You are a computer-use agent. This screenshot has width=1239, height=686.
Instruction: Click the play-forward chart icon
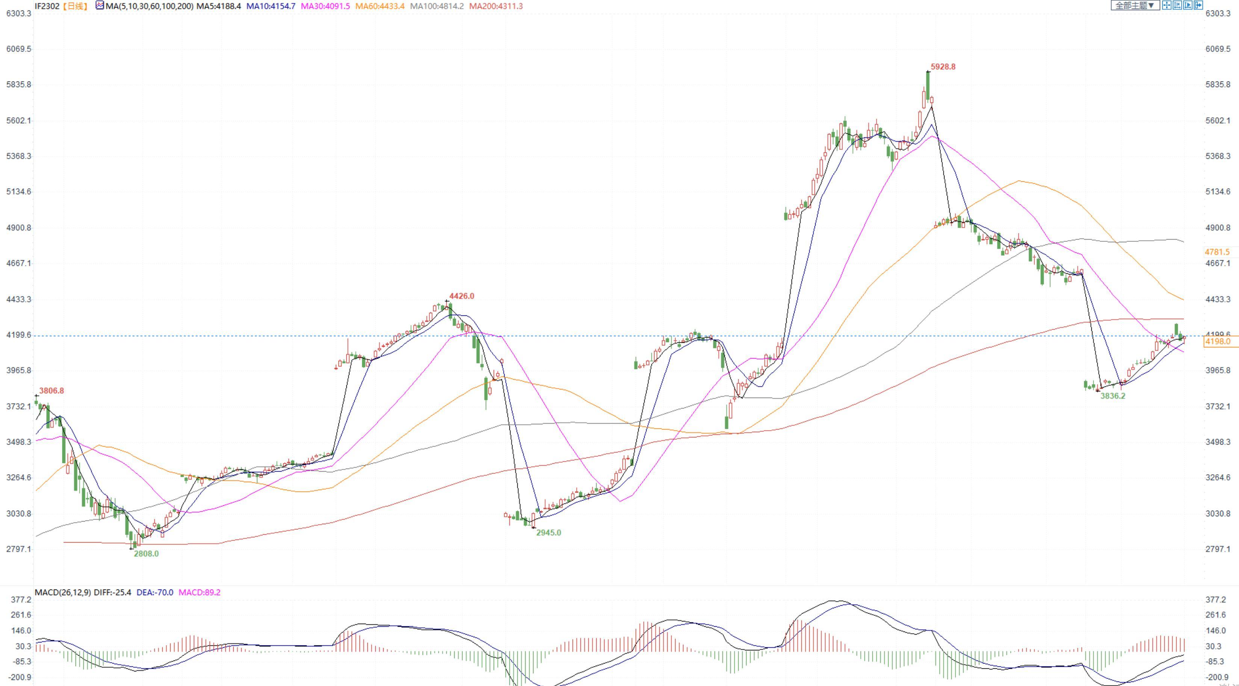coord(1188,5)
